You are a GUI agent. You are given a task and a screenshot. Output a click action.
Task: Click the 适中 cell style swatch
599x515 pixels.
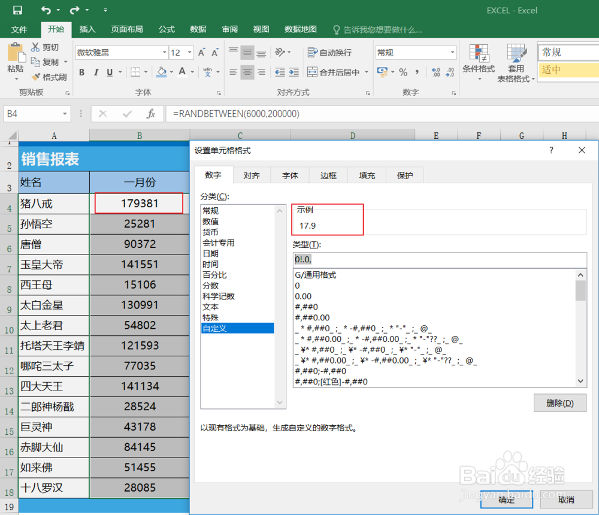[568, 70]
